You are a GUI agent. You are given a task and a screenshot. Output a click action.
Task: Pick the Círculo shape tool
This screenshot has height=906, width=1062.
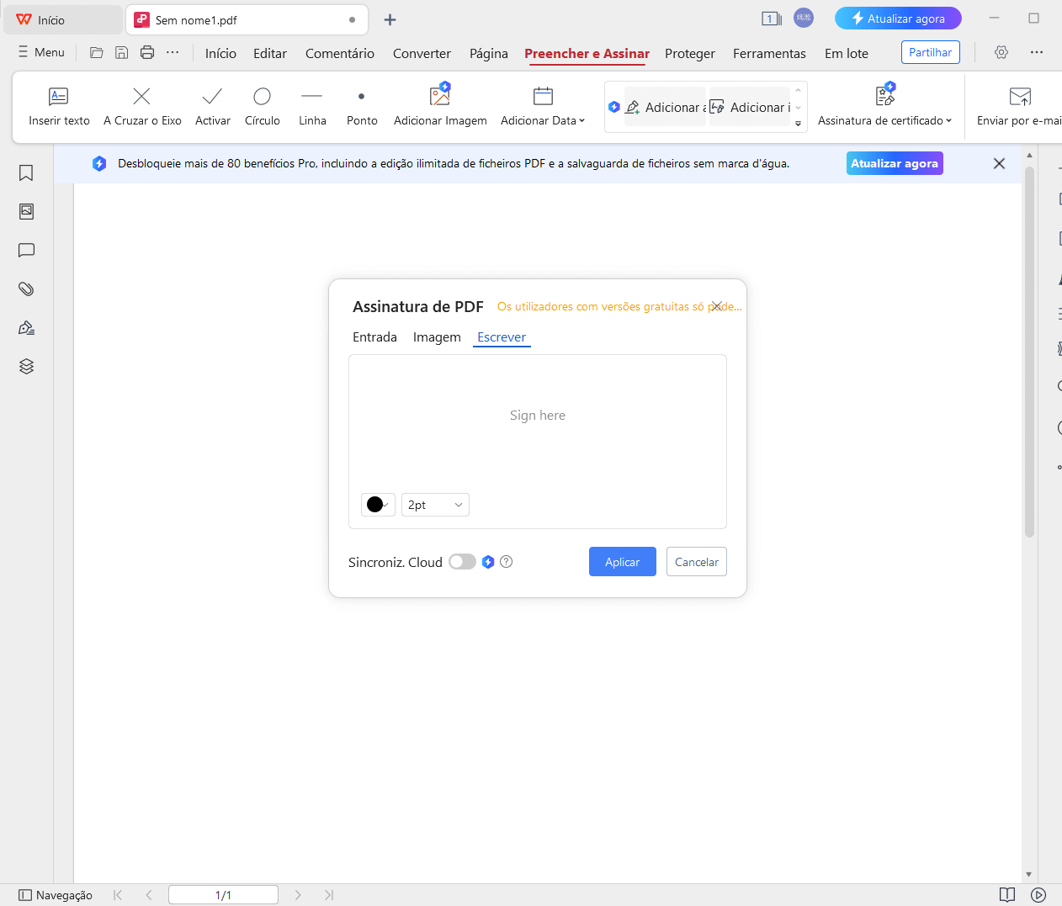point(263,107)
